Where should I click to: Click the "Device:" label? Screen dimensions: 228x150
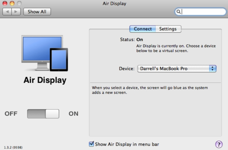[x=127, y=69]
